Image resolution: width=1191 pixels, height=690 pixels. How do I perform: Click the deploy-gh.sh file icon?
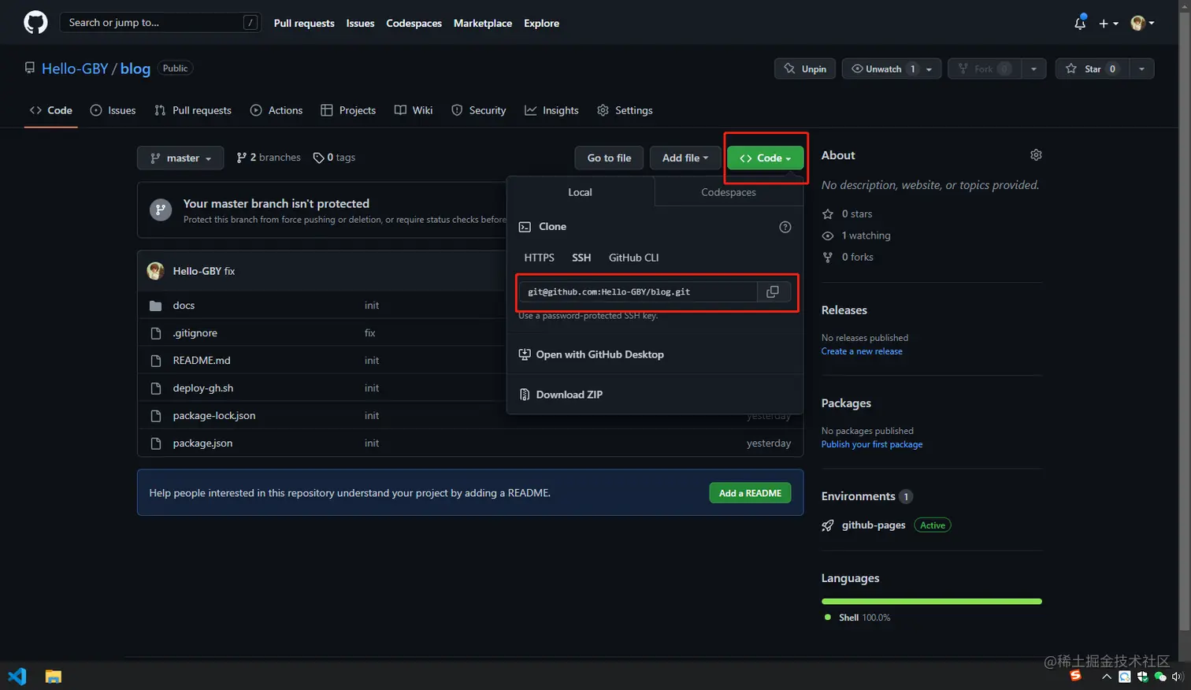click(156, 388)
